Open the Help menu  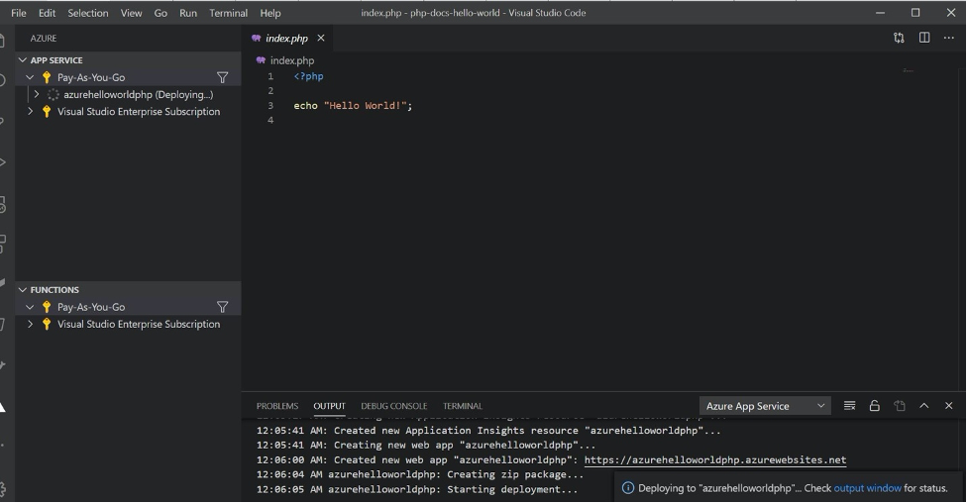point(269,13)
